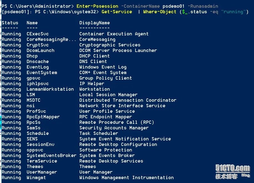
Task: Select the SystemEventsBroker service name
Action: 52,156
